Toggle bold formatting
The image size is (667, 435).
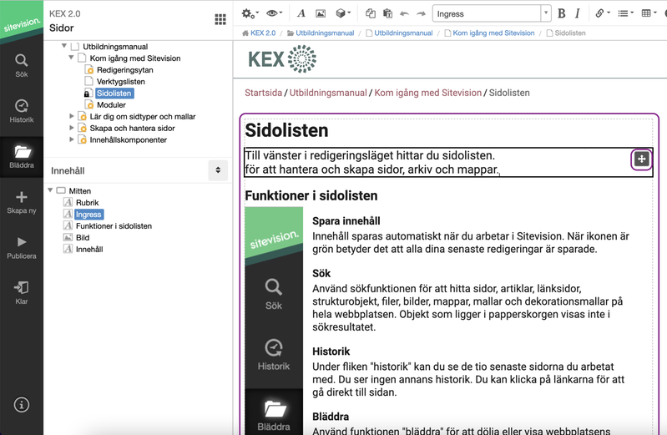pos(562,13)
